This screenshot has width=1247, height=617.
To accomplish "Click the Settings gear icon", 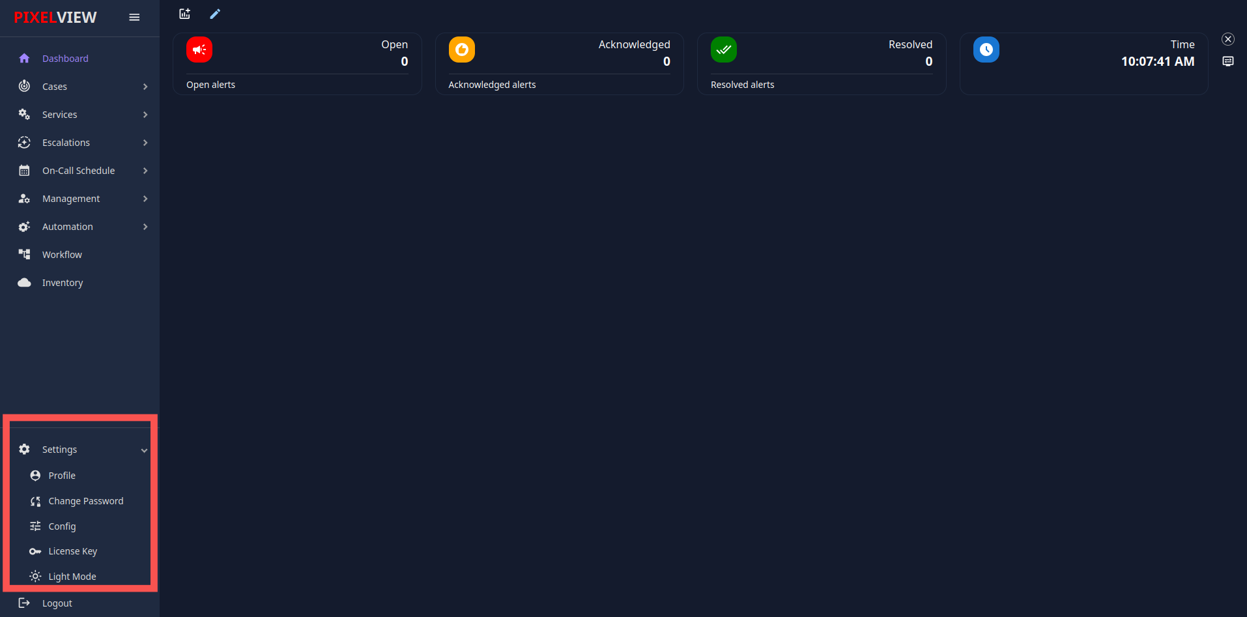I will [x=24, y=449].
